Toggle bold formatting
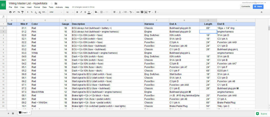The width and height of the screenshot is (270, 117). coord(77,12)
